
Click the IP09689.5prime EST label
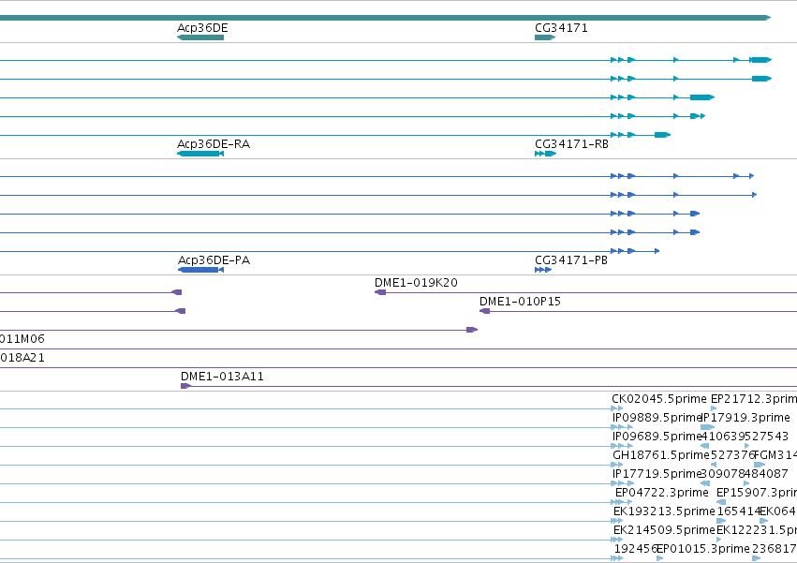tap(657, 437)
